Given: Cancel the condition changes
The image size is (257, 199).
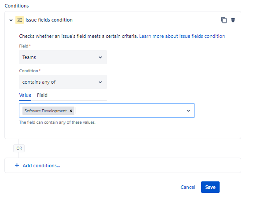Looking at the screenshot, I should [188, 187].
